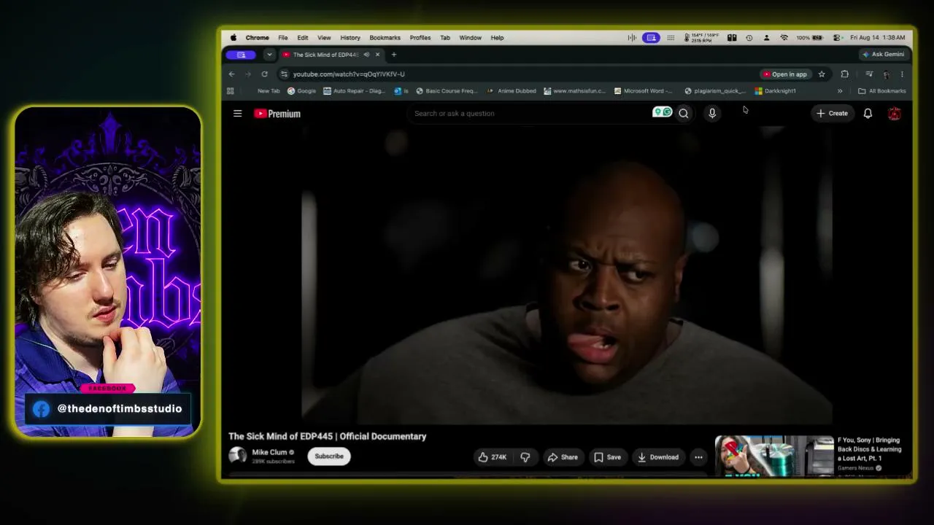Open the Darkknight1 bookmark
The image size is (934, 525).
pos(775,91)
